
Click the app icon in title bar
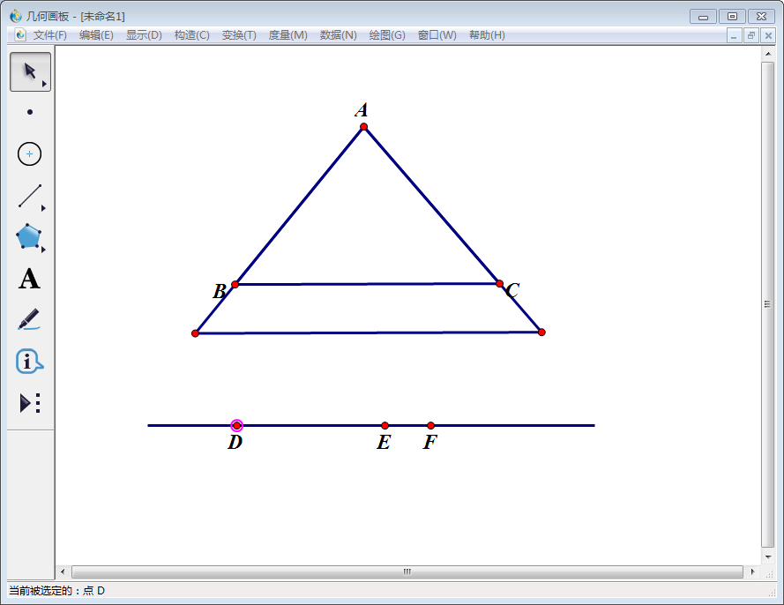click(x=16, y=16)
